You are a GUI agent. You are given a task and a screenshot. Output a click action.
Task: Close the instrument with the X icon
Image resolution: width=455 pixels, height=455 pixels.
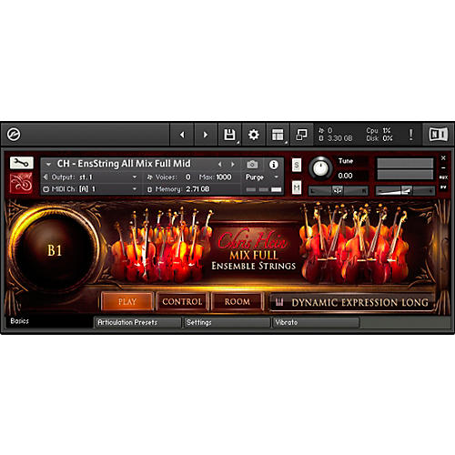coord(443,158)
